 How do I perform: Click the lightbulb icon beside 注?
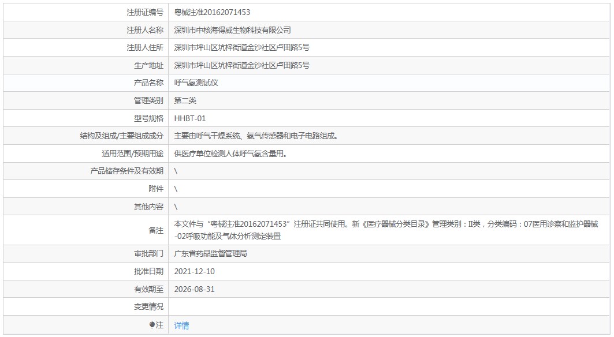point(152,325)
